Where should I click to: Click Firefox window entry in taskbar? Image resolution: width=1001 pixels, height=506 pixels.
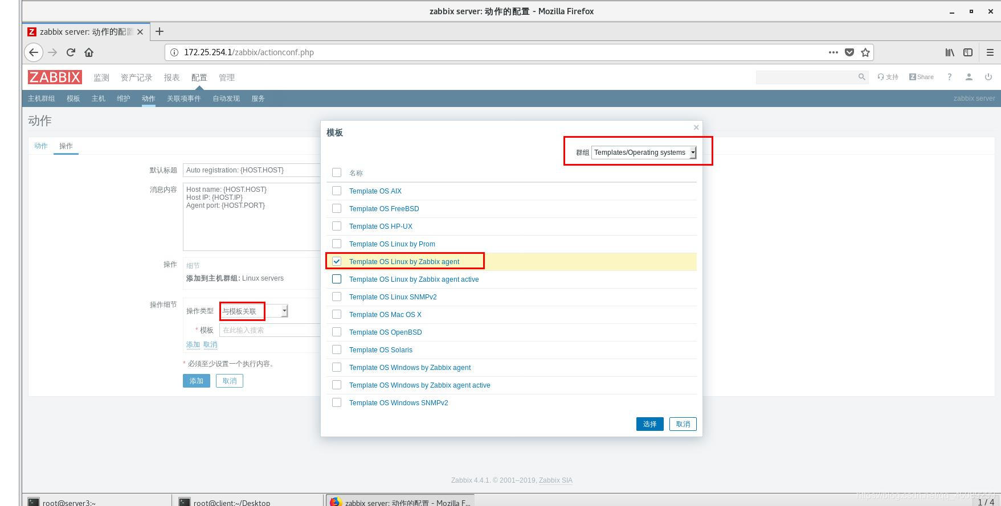point(400,501)
